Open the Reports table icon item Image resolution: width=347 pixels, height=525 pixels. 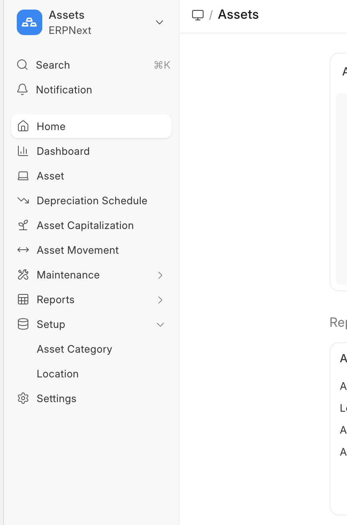23,300
